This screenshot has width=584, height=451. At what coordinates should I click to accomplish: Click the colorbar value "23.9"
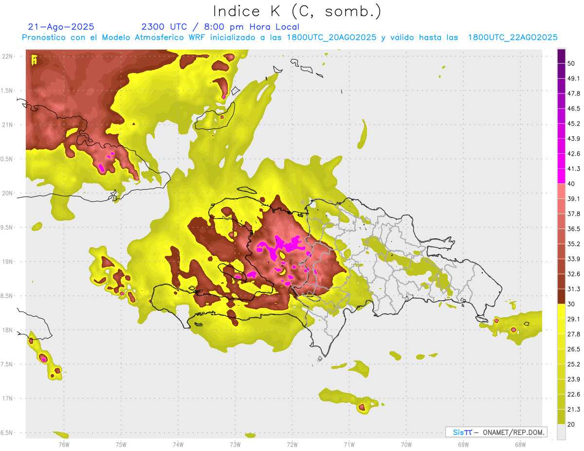[574, 379]
